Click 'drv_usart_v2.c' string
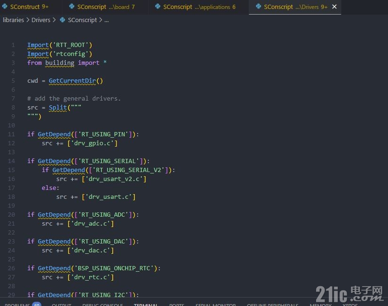Image resolution: width=388 pixels, height=306 pixels. coord(114,179)
